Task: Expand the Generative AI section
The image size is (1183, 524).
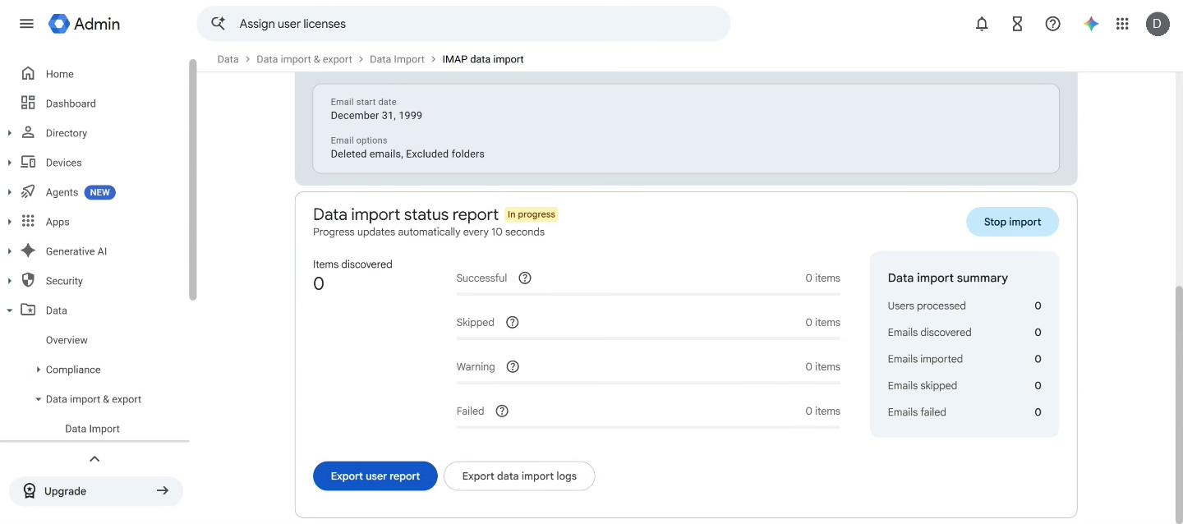Action: tap(9, 251)
